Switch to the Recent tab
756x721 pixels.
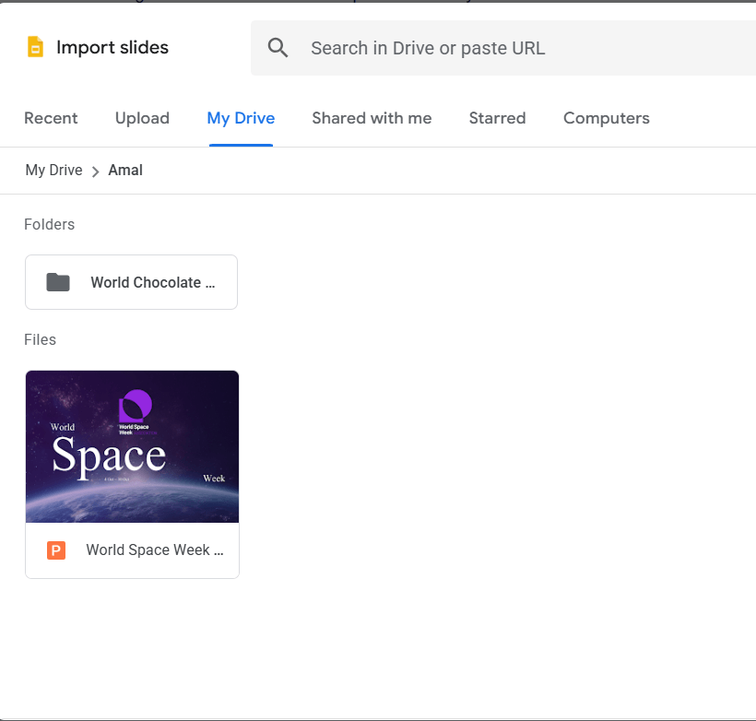coord(51,118)
